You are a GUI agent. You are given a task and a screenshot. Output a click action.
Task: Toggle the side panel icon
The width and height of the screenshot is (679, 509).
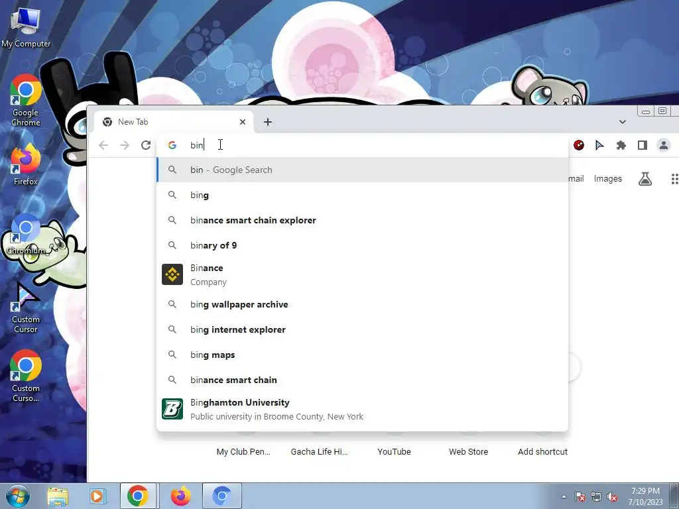[642, 145]
